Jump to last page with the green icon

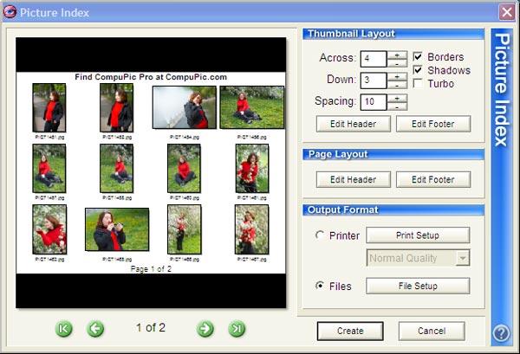[x=237, y=329]
